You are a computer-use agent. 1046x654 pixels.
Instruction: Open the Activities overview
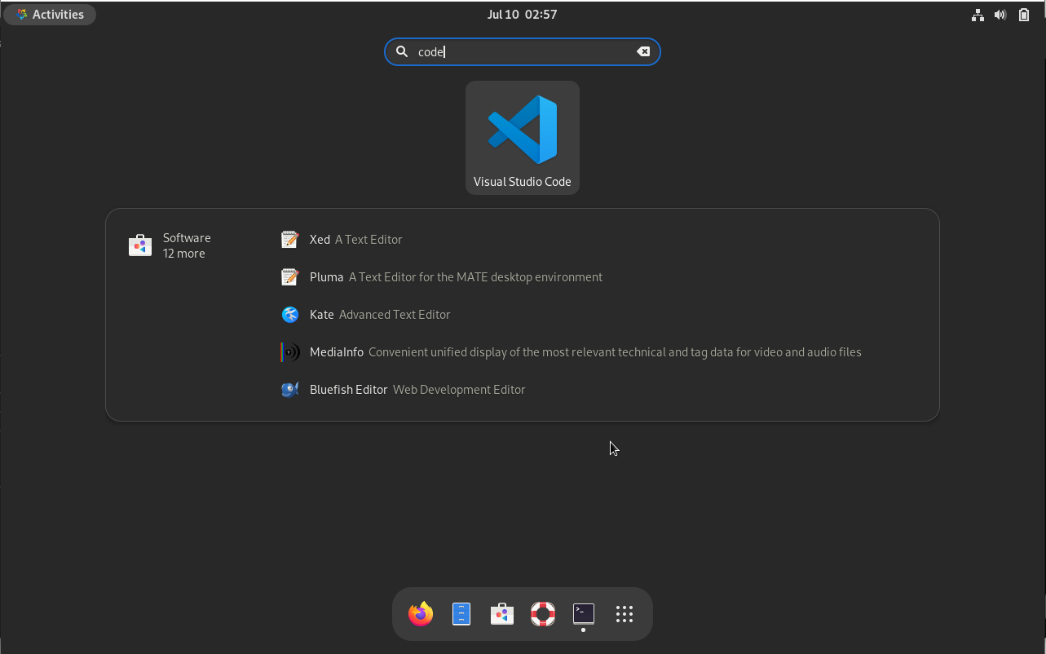[x=50, y=14]
